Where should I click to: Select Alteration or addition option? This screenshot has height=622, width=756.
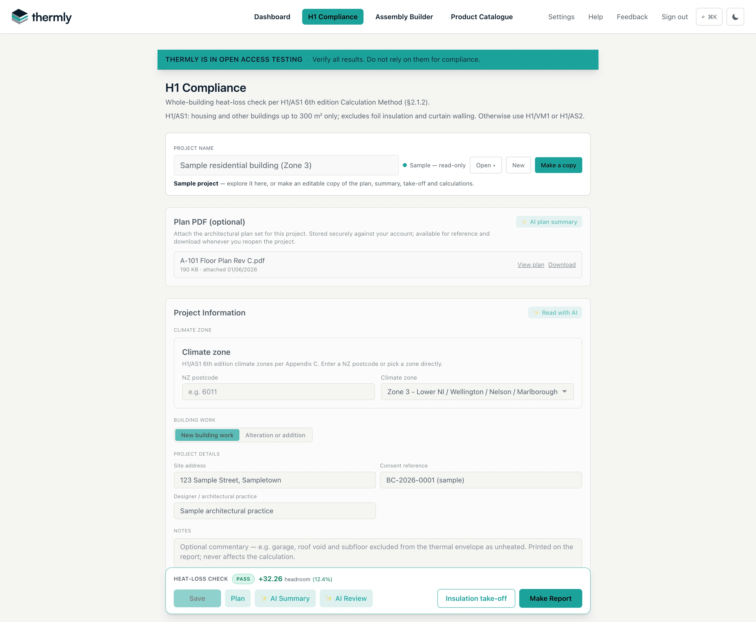(x=275, y=435)
